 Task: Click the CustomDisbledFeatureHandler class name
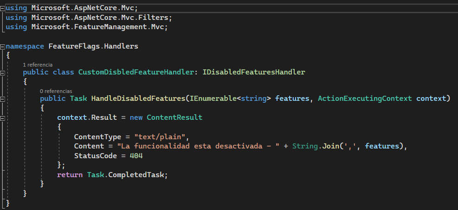point(136,72)
